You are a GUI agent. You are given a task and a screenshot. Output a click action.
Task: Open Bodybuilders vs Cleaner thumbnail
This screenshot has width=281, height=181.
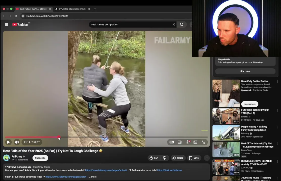pyautogui.click(x=226, y=167)
